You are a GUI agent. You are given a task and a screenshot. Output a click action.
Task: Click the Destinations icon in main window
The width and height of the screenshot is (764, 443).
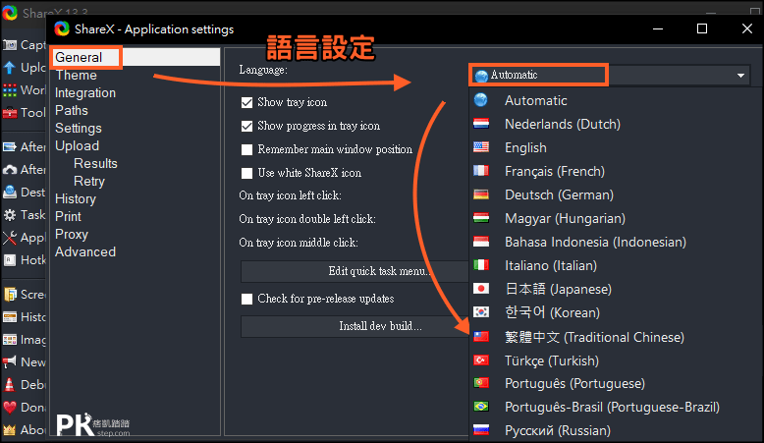tap(9, 192)
